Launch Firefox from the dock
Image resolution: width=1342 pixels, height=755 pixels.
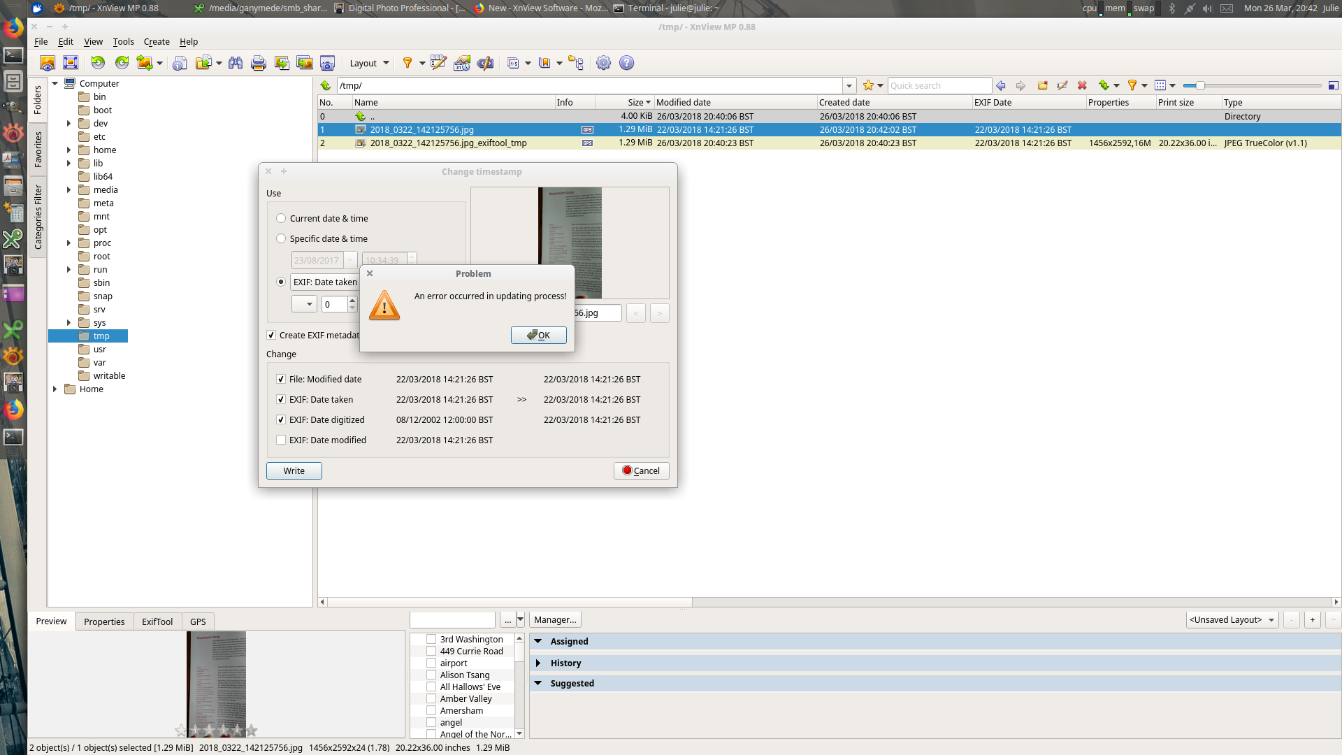pyautogui.click(x=13, y=28)
